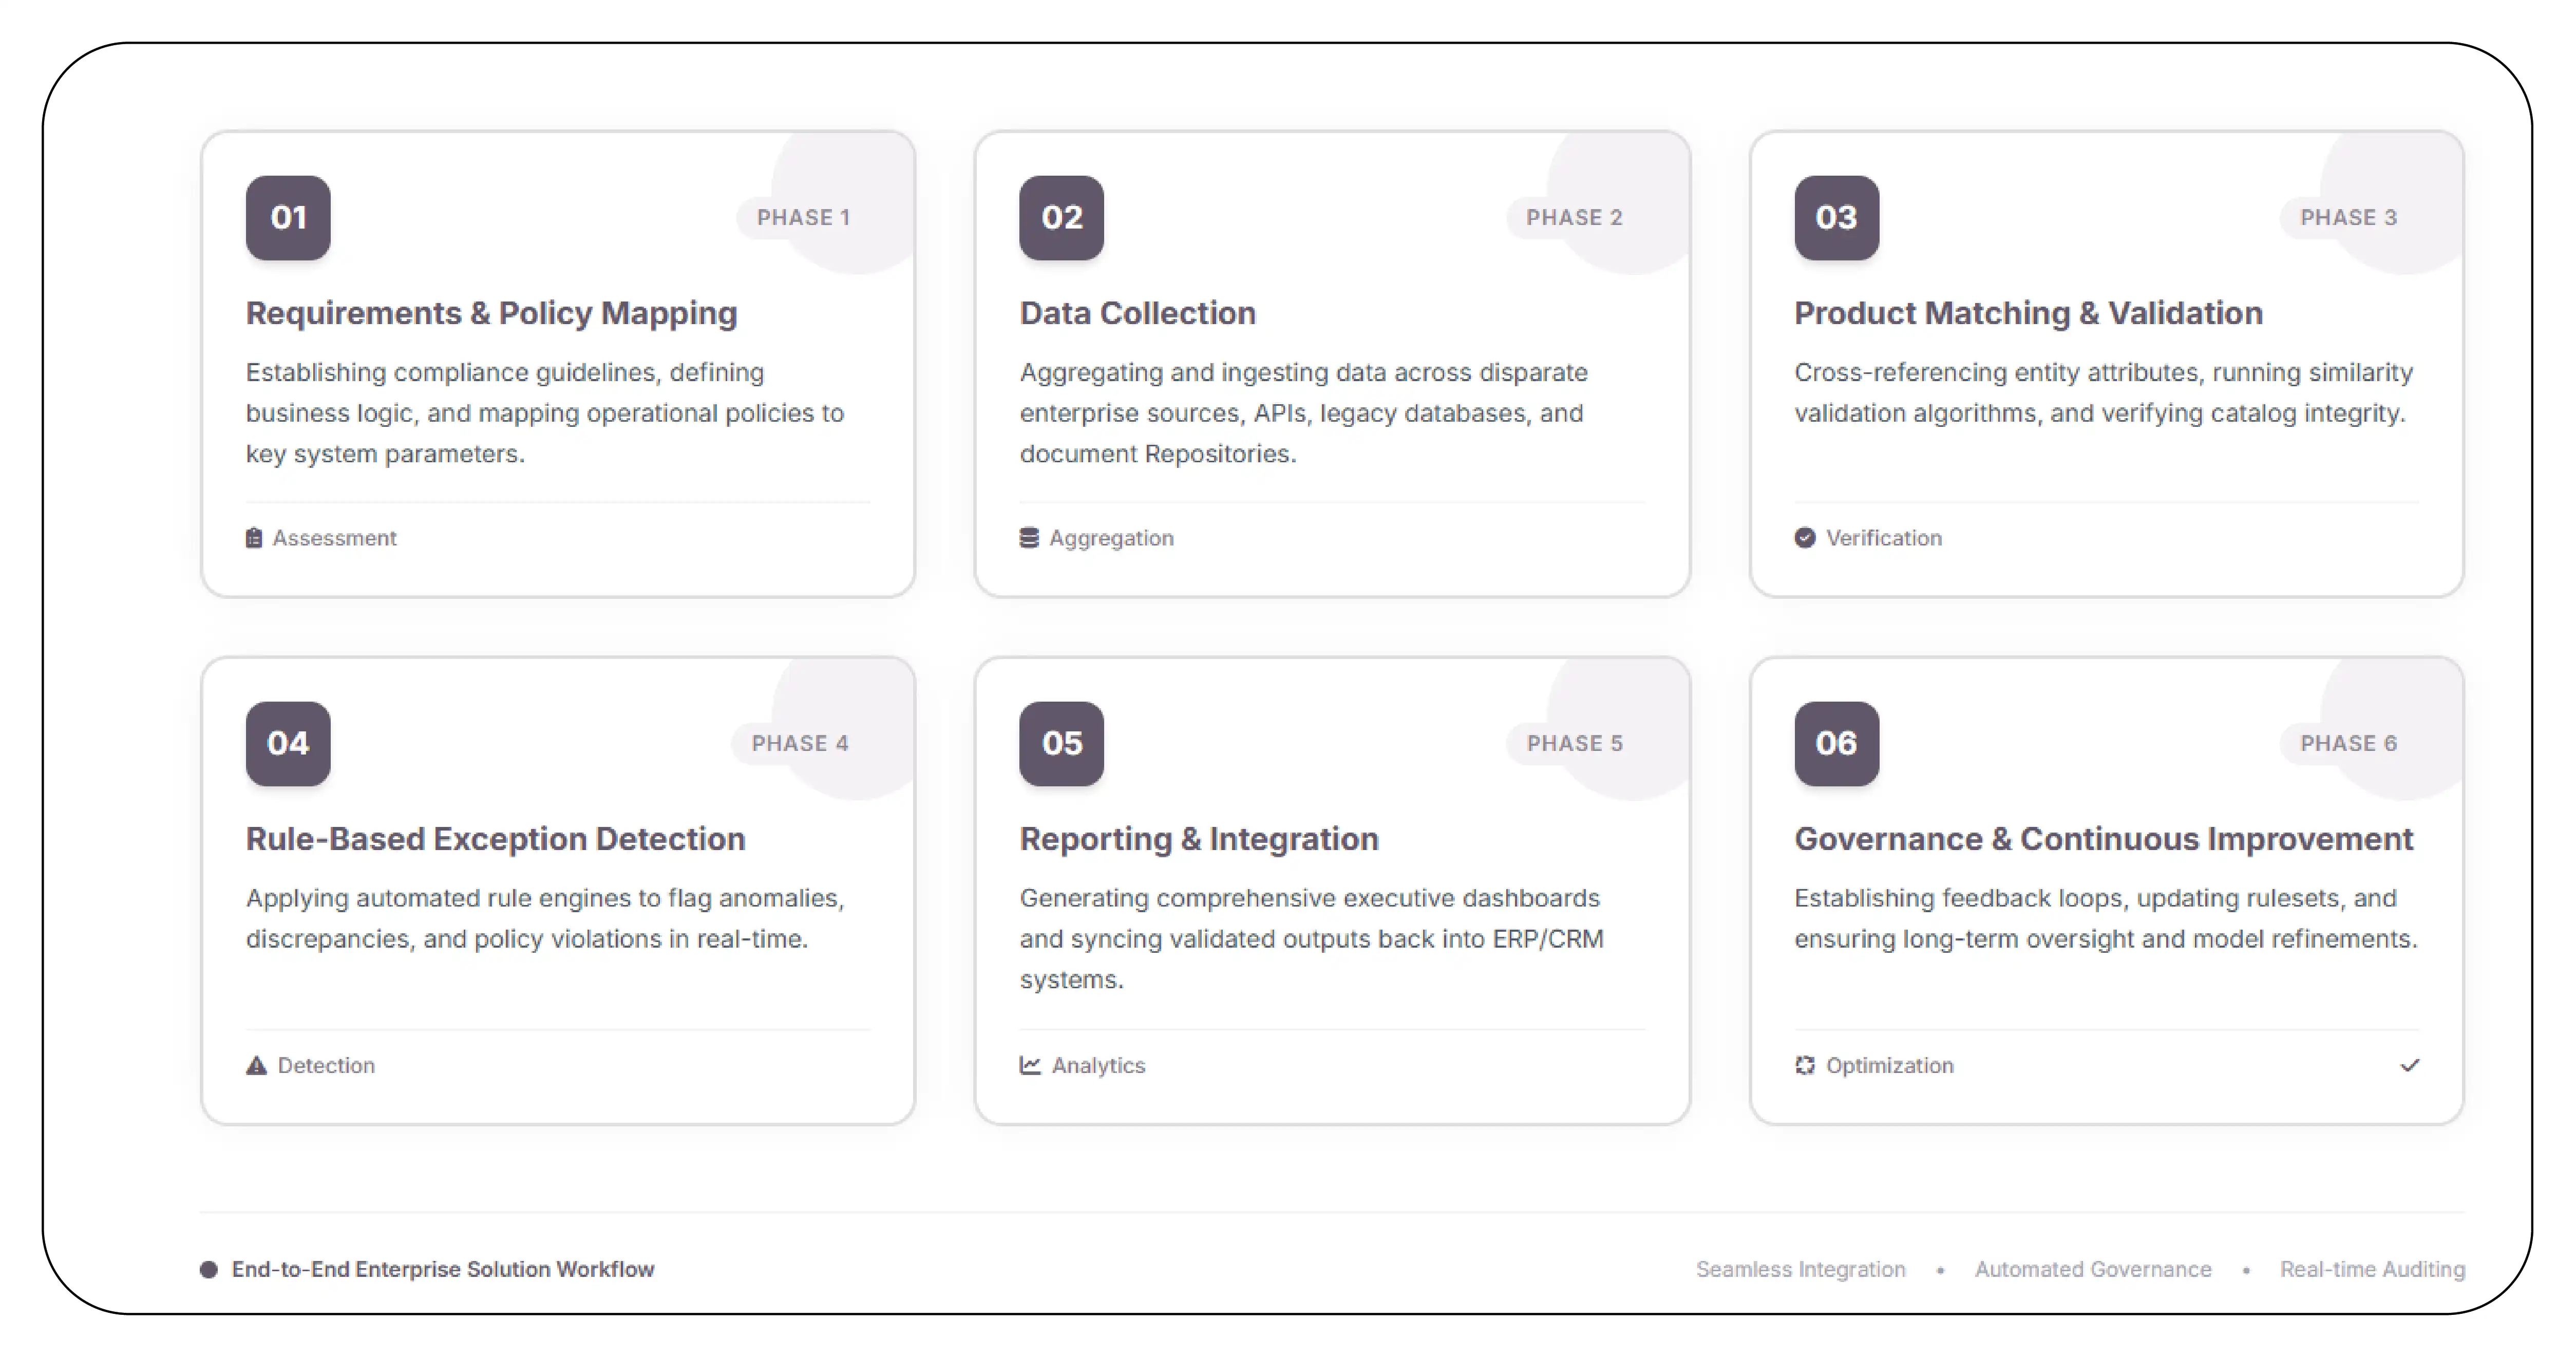2576x1357 pixels.
Task: Click the Automated Governance footer text
Action: 2093,1270
